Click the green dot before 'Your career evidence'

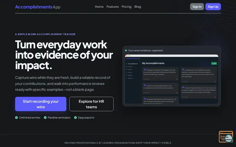pos(126,50)
